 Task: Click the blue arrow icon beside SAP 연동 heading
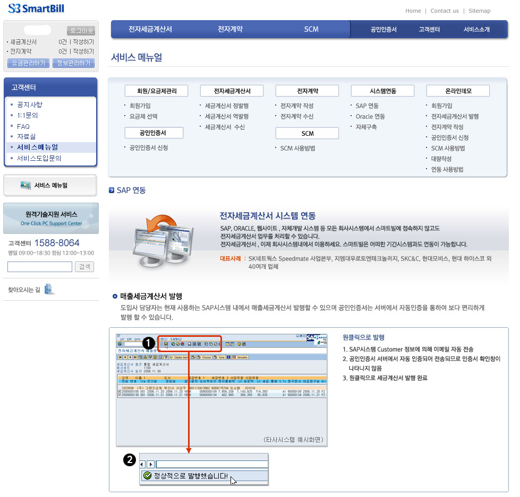(x=112, y=190)
